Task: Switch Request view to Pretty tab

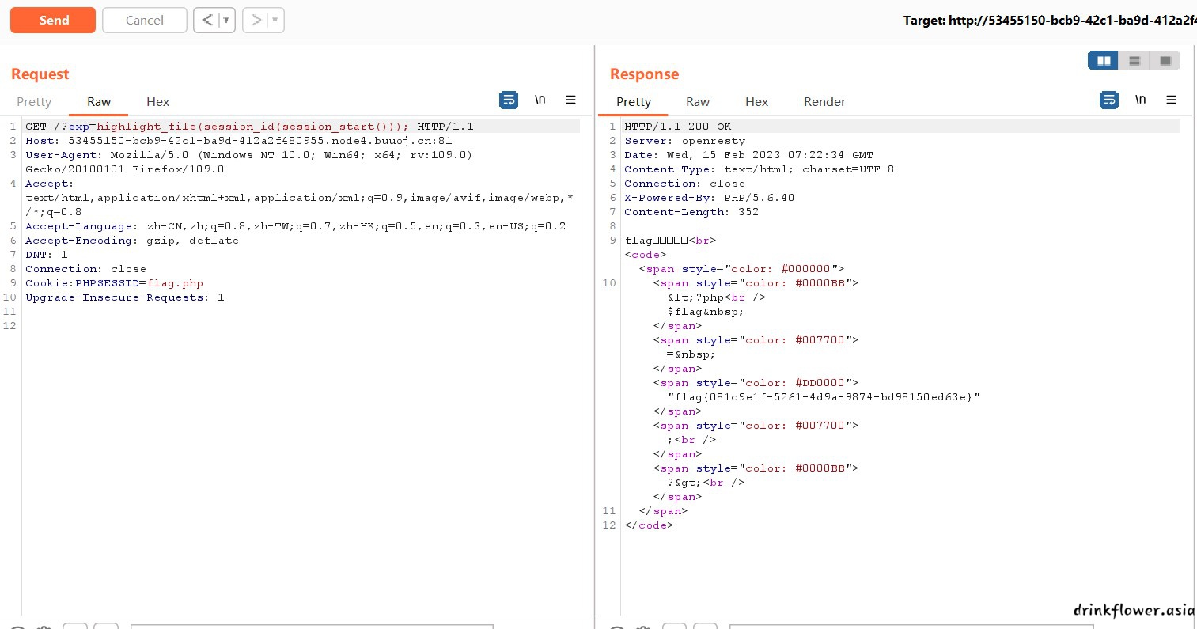Action: tap(34, 101)
